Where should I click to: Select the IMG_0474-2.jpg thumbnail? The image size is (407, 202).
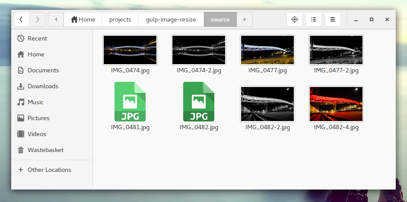199,50
